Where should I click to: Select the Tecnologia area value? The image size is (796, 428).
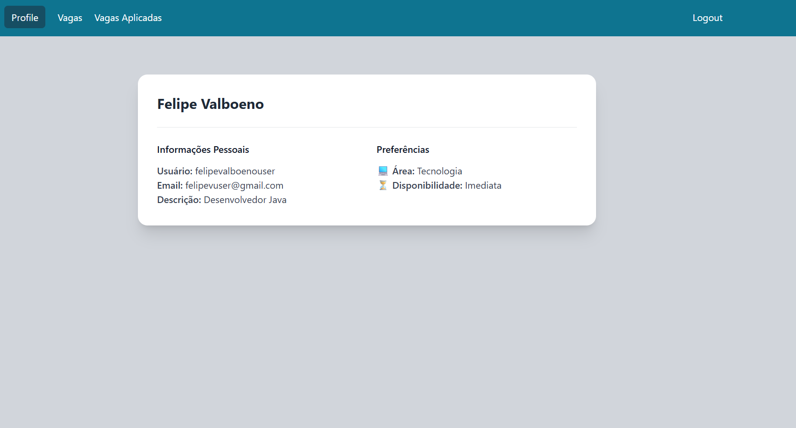(x=440, y=171)
